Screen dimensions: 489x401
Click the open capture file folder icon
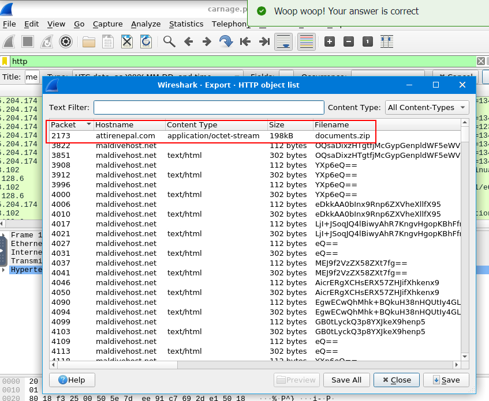89,41
